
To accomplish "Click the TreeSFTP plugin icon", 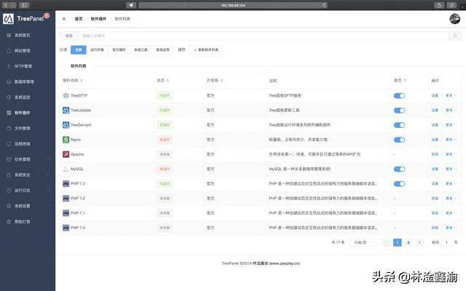I will point(66,95).
